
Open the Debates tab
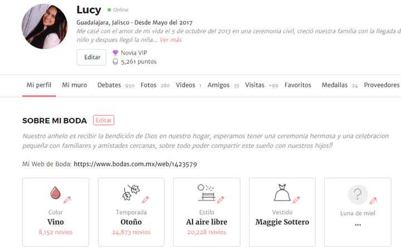[109, 85]
